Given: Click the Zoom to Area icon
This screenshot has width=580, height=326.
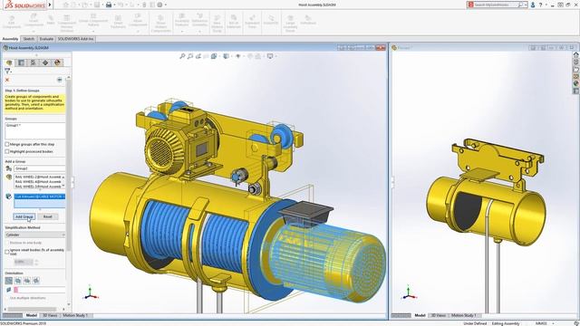Looking at the screenshot, I should 190,56.
